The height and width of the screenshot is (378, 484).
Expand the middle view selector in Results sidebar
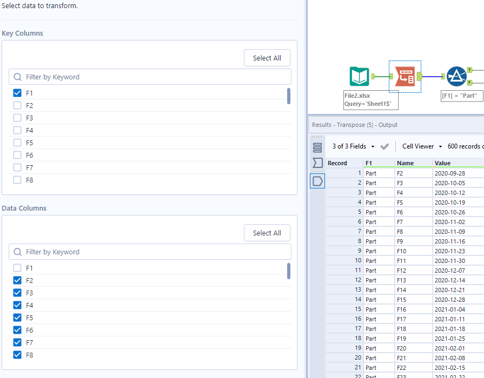click(317, 163)
